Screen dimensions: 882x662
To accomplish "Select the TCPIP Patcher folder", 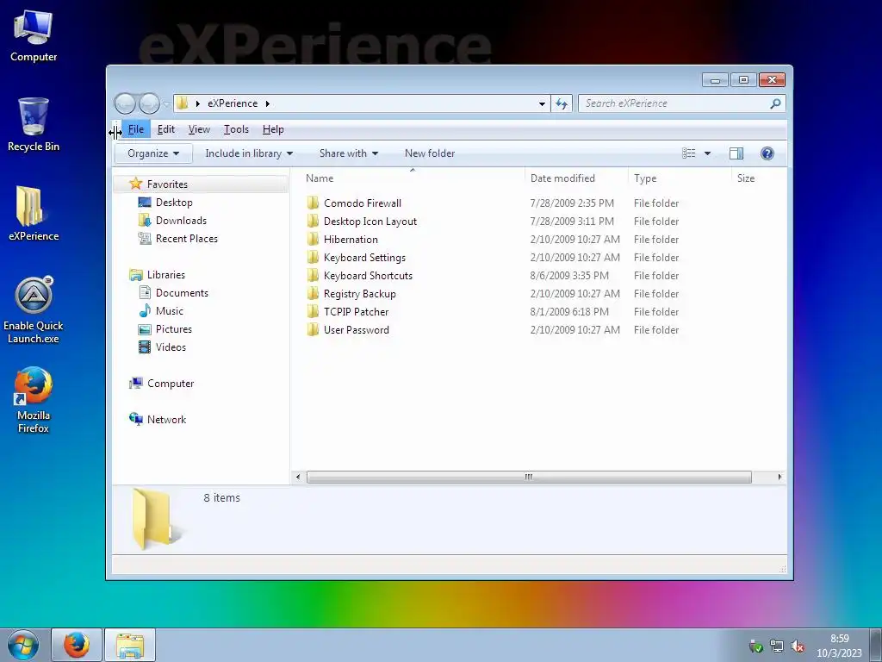I will coord(356,312).
